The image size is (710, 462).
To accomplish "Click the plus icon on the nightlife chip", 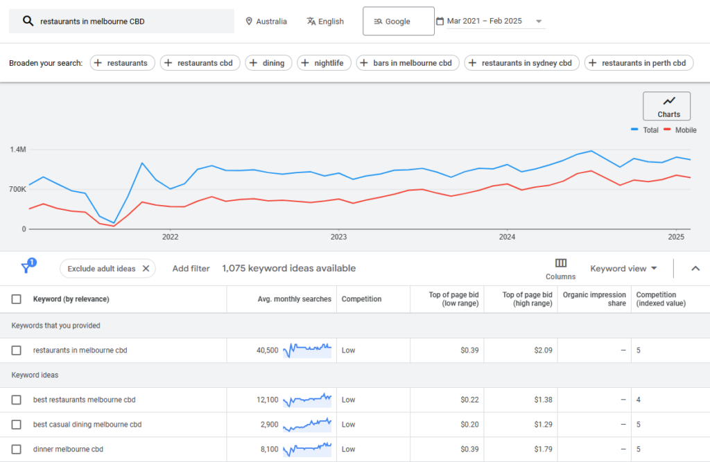I will [305, 62].
